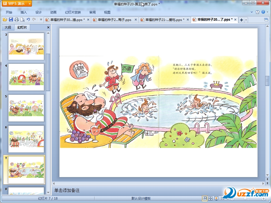Switch to the 幻灯片 thumbnails pane tab
Viewport: 271px width, 203px height.
pyautogui.click(x=22, y=27)
